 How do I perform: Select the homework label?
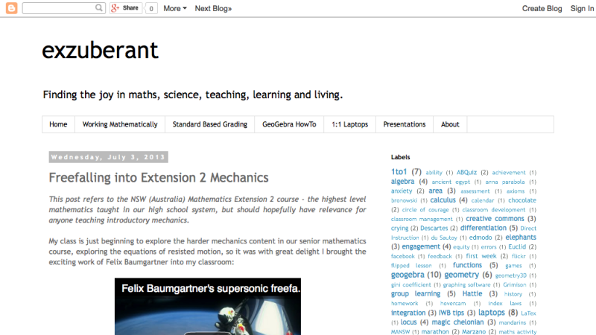[x=405, y=304]
